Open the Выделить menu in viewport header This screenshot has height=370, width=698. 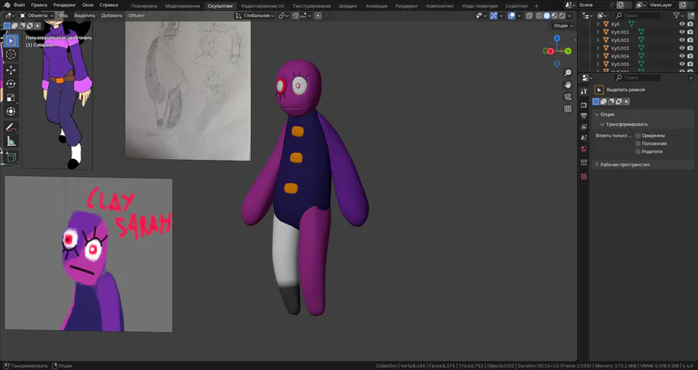[85, 16]
